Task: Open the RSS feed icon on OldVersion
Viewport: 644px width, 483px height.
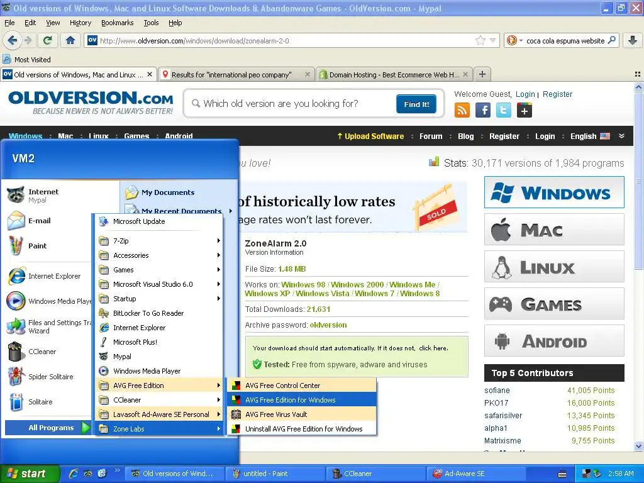Action: coord(462,110)
